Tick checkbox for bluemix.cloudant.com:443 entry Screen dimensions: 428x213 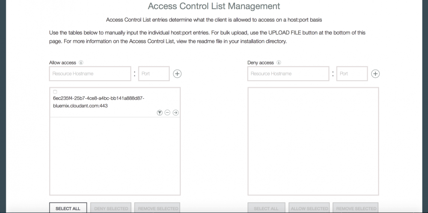click(x=55, y=92)
